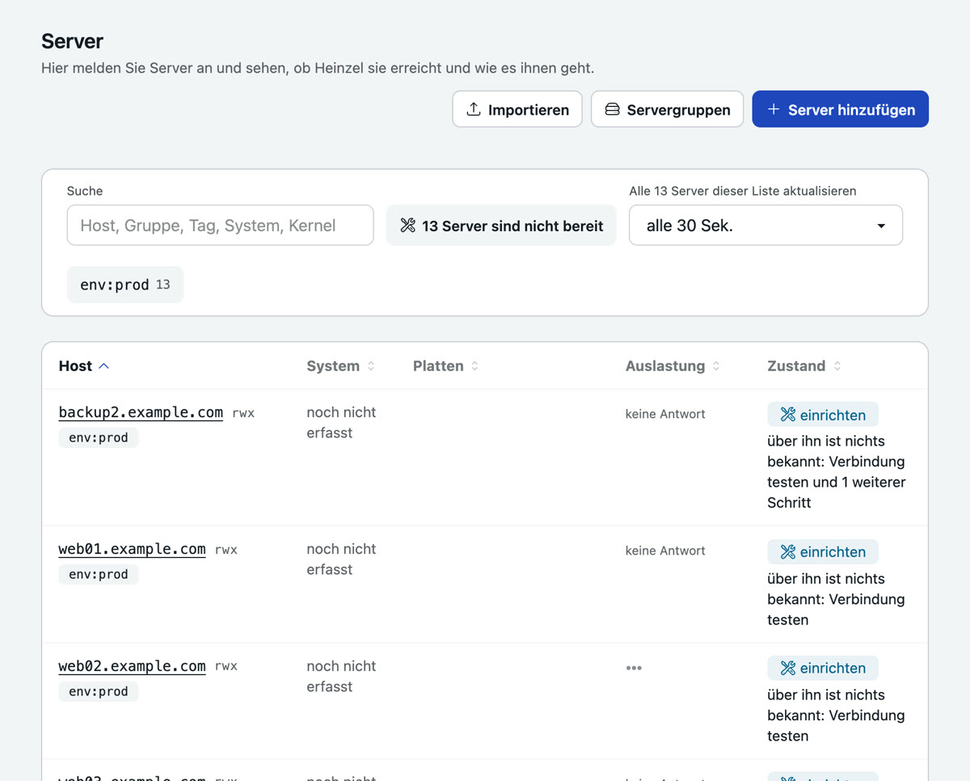This screenshot has width=970, height=781.
Task: Click sort arrows next to Zustand header
Action: point(837,366)
